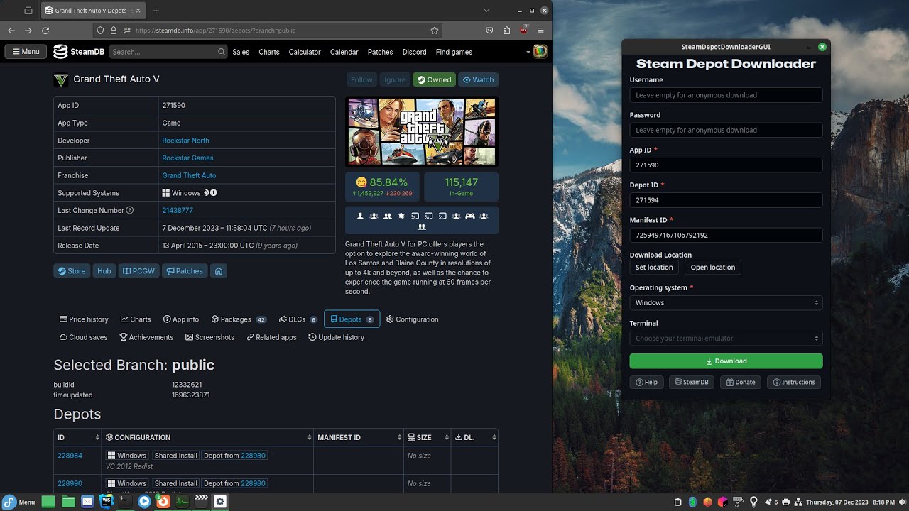This screenshot has height=511, width=909.
Task: Open Charts in SteamDB top navigation
Action: coord(269,52)
